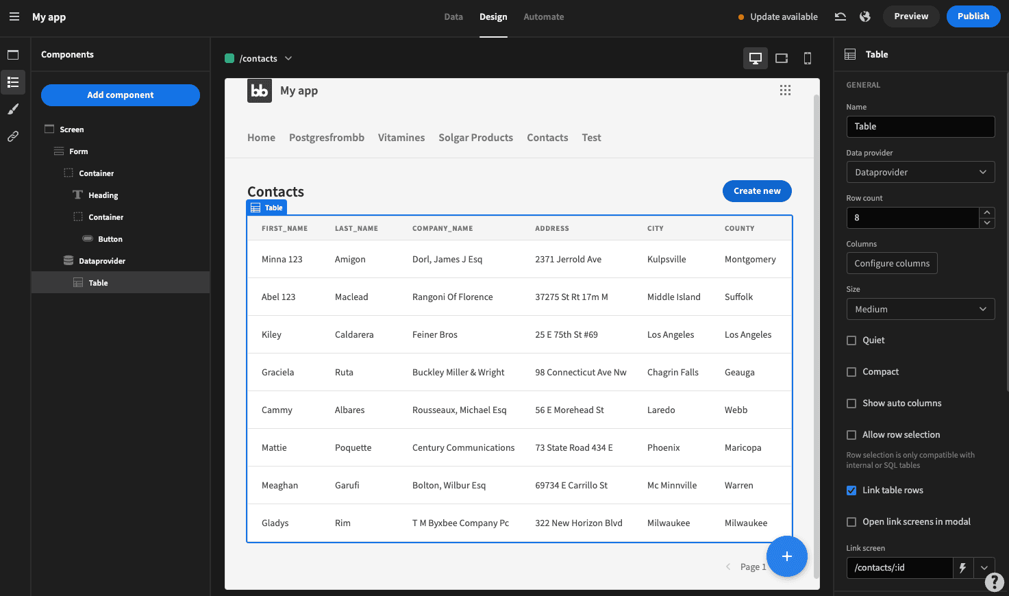Toggle the Quiet checkbox

[x=851, y=340]
